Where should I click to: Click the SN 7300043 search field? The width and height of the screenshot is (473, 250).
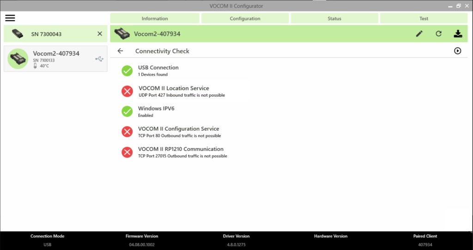pos(55,34)
